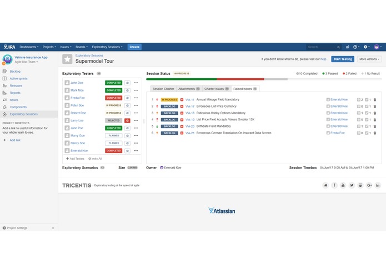Open the Dashboards menu
Screen dimensions: 386x274
(x=29, y=47)
